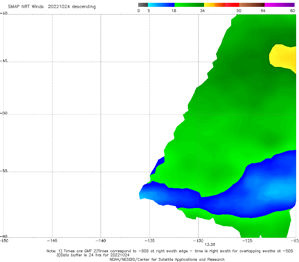This screenshot has height=262, width=299.
Task: Click the longitude label '-145'
Action: coord(52,241)
